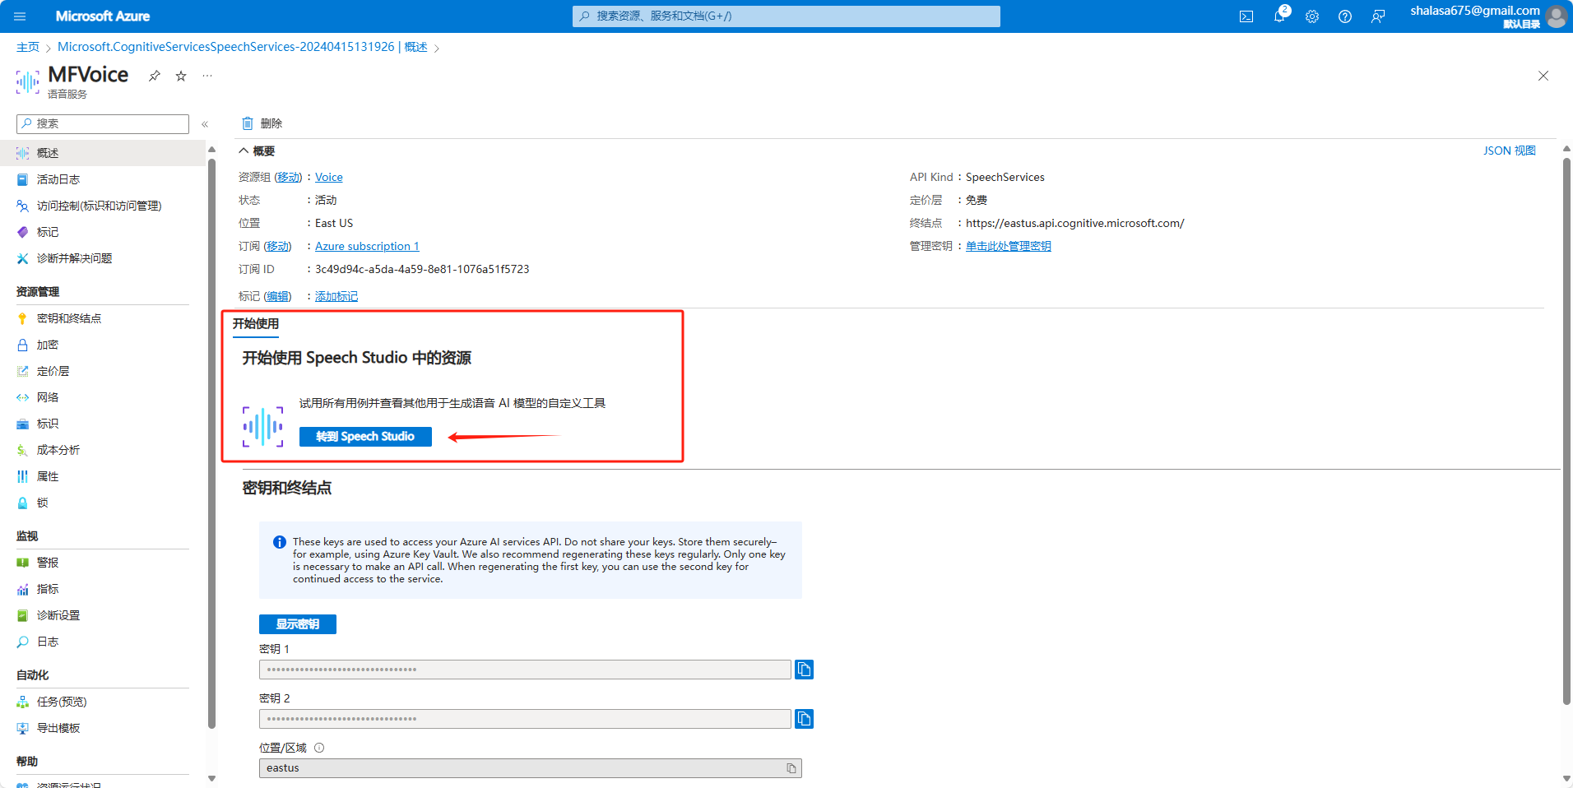1573x788 pixels.
Task: Open JSON 视图 link
Action: coord(1509,151)
